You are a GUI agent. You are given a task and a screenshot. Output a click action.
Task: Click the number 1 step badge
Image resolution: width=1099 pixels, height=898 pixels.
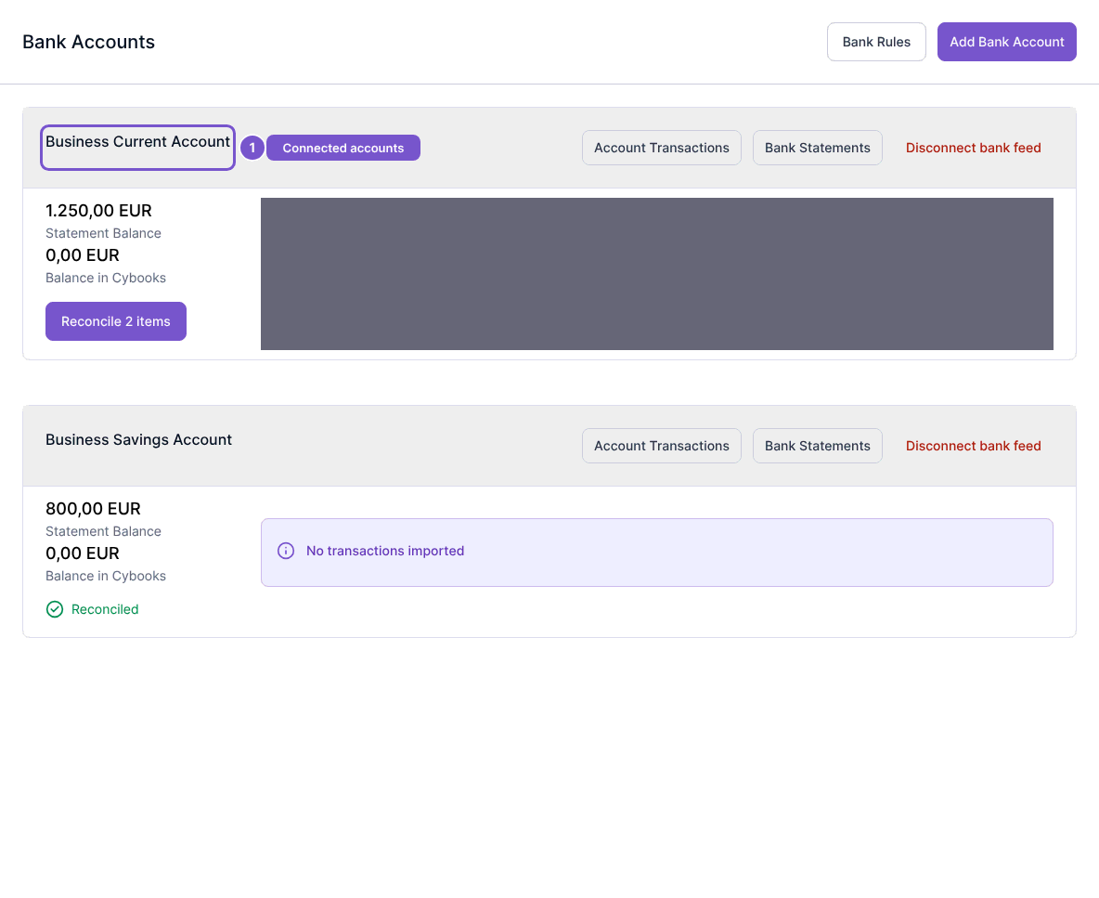(x=252, y=148)
